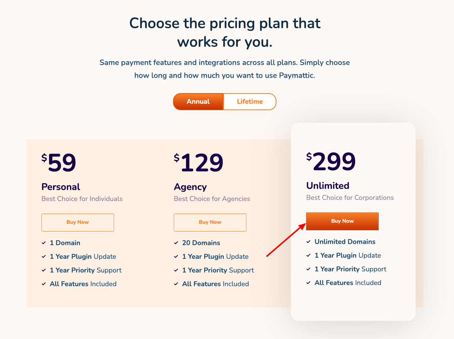Click the checkmark beside 1 Domain
This screenshot has height=339, width=454.
pos(44,243)
